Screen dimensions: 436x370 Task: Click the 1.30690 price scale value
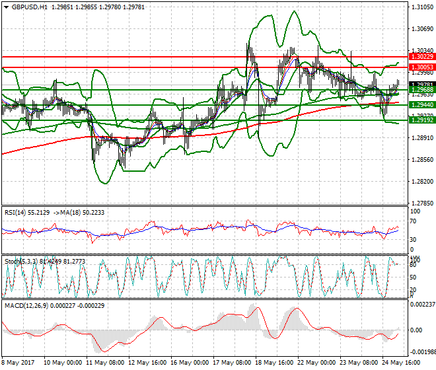[422, 29]
